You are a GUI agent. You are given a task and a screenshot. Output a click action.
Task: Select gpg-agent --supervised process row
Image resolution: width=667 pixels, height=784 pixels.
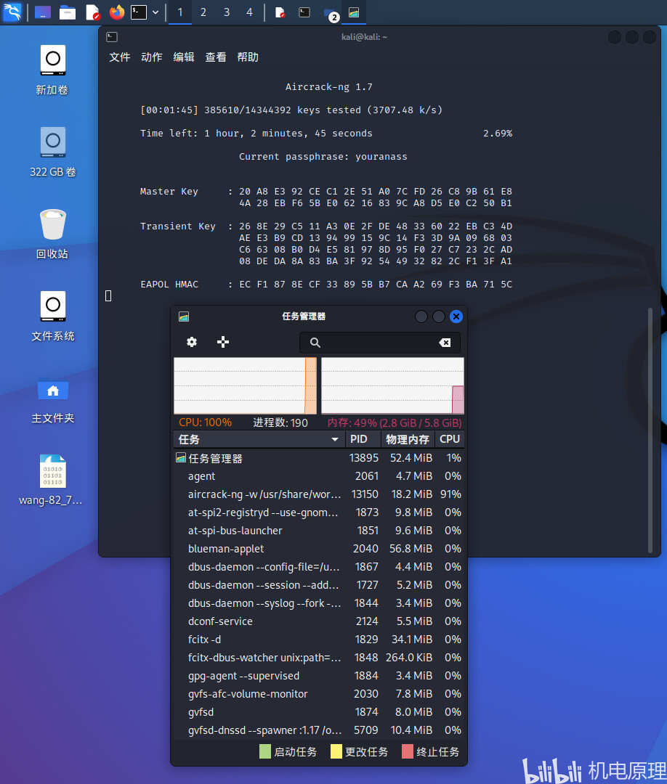[x=319, y=676]
